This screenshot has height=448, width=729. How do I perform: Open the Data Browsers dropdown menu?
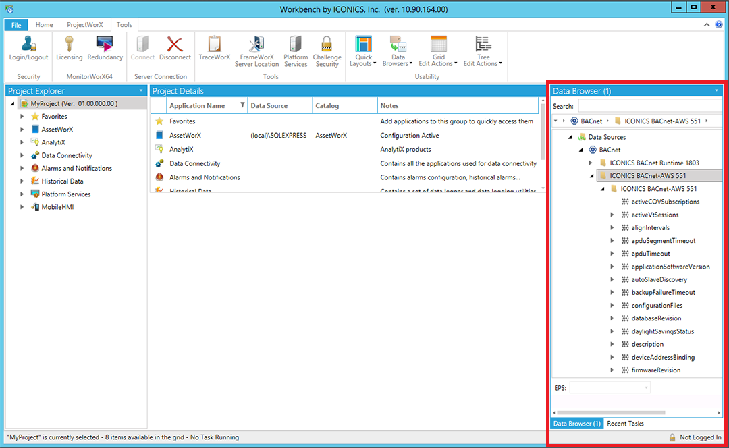(x=398, y=51)
